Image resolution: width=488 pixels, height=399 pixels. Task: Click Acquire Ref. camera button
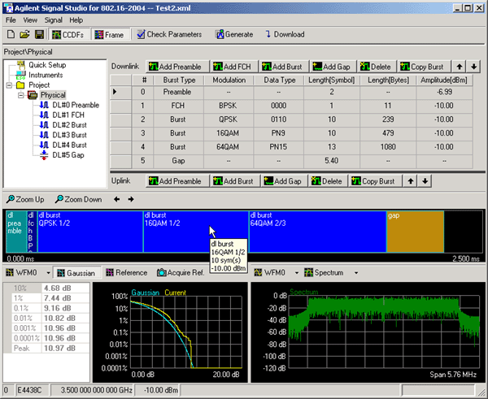(181, 273)
